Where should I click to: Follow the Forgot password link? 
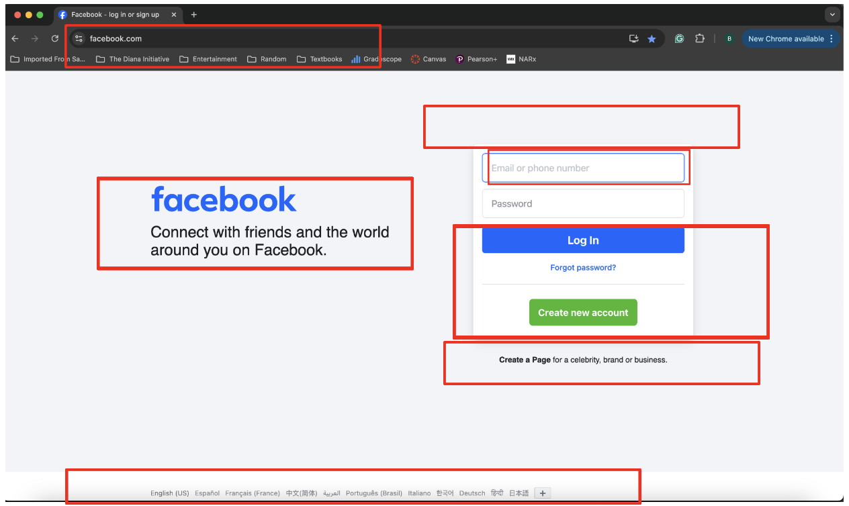583,268
